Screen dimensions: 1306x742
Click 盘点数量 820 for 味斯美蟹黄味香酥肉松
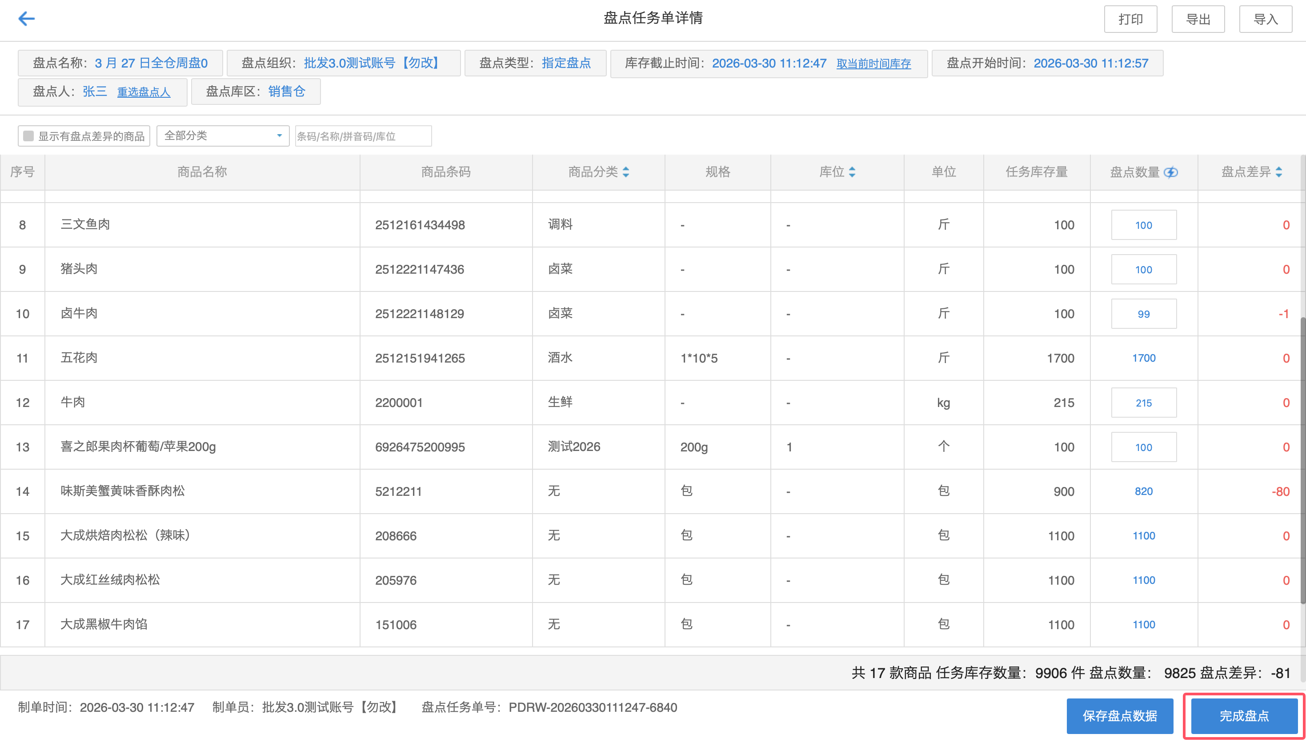click(1143, 491)
